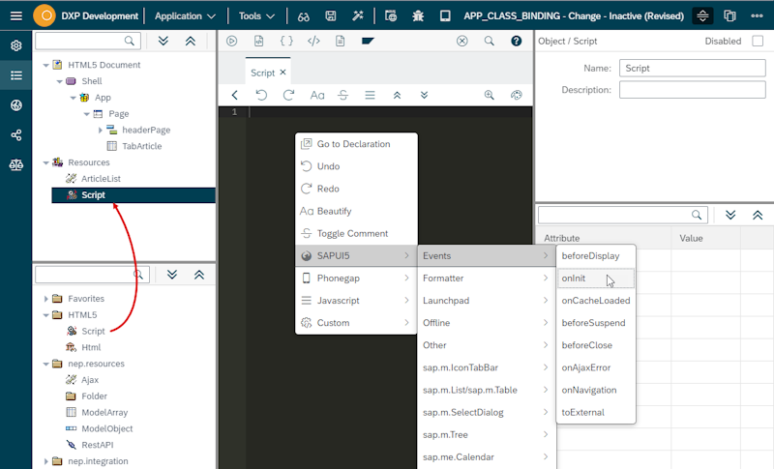Click the save disk icon in header

(331, 16)
